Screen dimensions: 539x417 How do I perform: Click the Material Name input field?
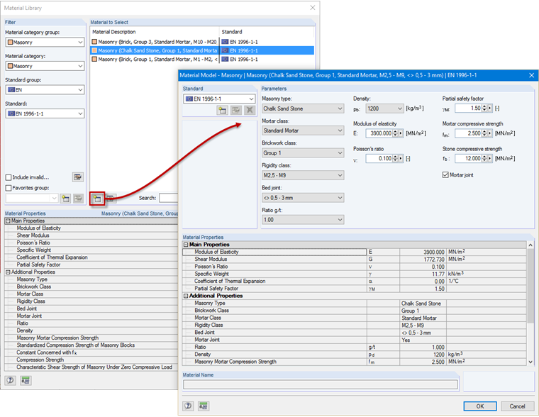(321, 384)
